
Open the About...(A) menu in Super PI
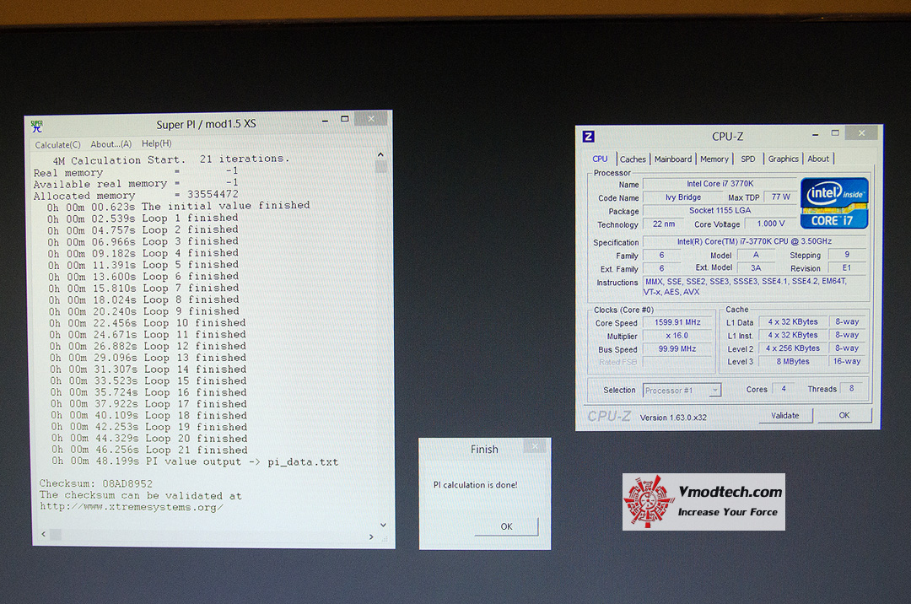[x=111, y=144]
